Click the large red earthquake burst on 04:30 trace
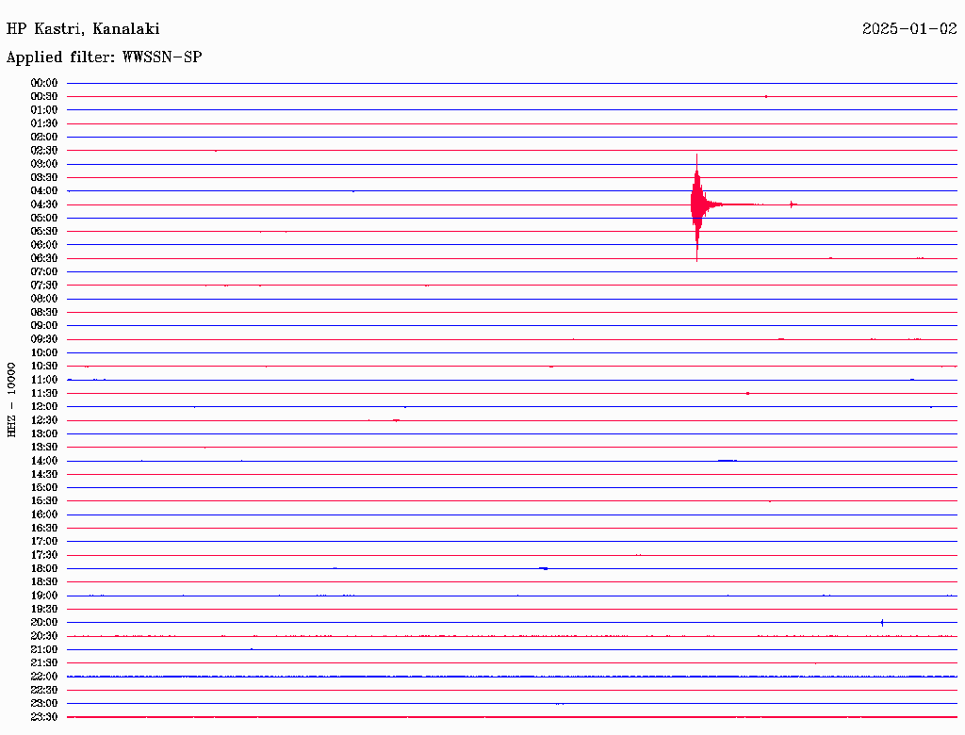This screenshot has width=965, height=735. 697,205
